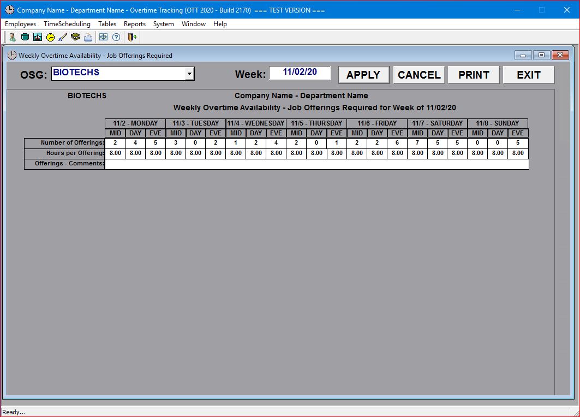The width and height of the screenshot is (580, 417).
Task: Open the Employees menu
Action: (x=20, y=24)
